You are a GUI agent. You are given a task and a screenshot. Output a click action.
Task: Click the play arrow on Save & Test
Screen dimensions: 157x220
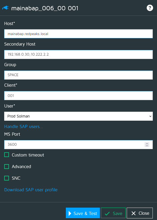70,213
